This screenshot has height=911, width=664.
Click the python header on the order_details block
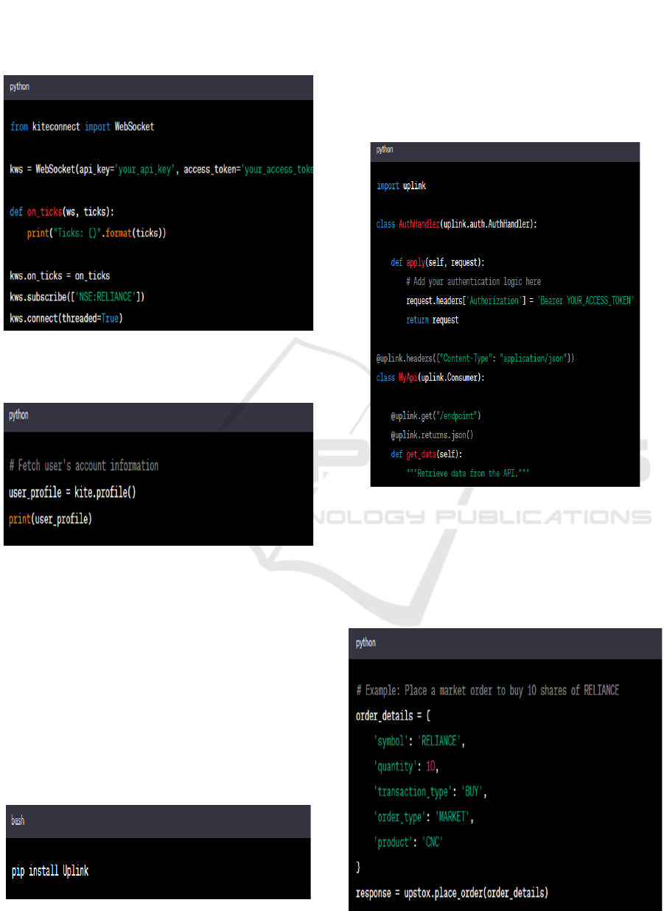(366, 643)
